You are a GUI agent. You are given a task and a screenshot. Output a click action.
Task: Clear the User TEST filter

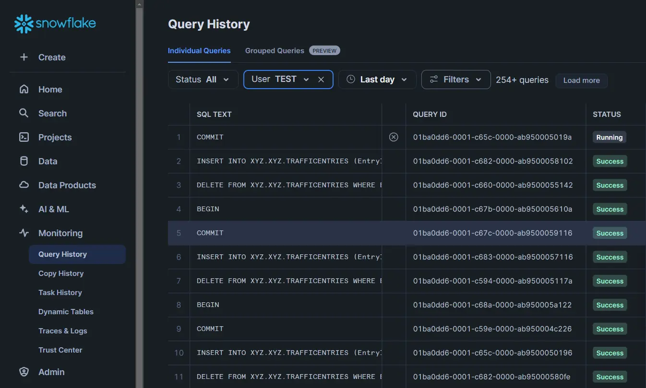(321, 80)
